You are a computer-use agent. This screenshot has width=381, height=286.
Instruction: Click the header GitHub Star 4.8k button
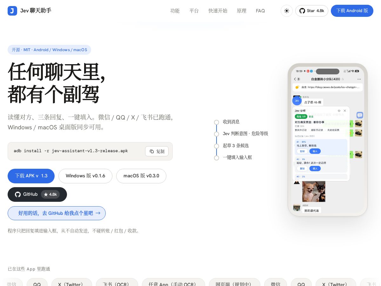[x=312, y=11]
